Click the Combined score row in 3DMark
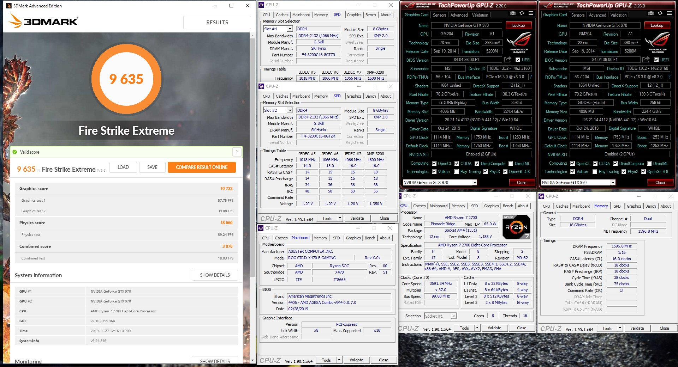The width and height of the screenshot is (678, 367). pyautogui.click(x=126, y=246)
